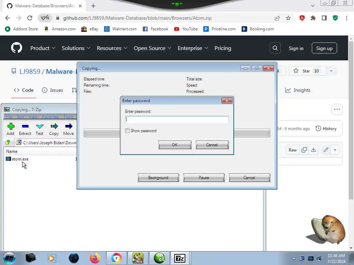This screenshot has height=265, width=354.
Task: Open the Windows Start menu
Action: click(x=9, y=258)
